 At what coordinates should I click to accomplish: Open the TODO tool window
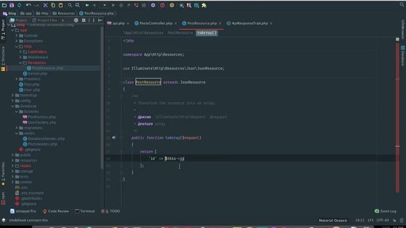click(x=110, y=211)
